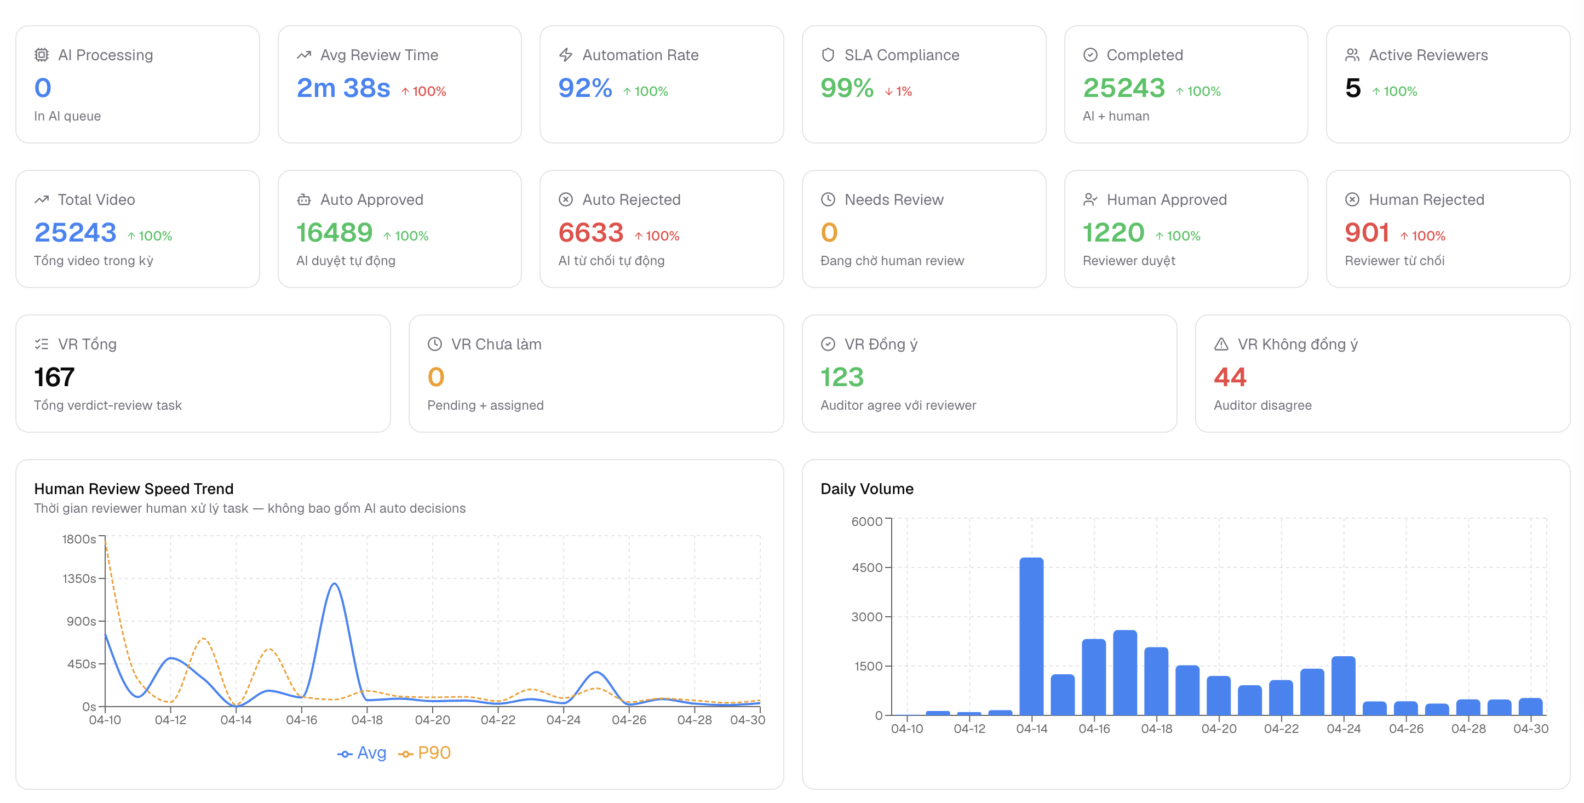This screenshot has height=803, width=1584.
Task: Click the Completed checkmark circle icon
Action: click(1089, 55)
